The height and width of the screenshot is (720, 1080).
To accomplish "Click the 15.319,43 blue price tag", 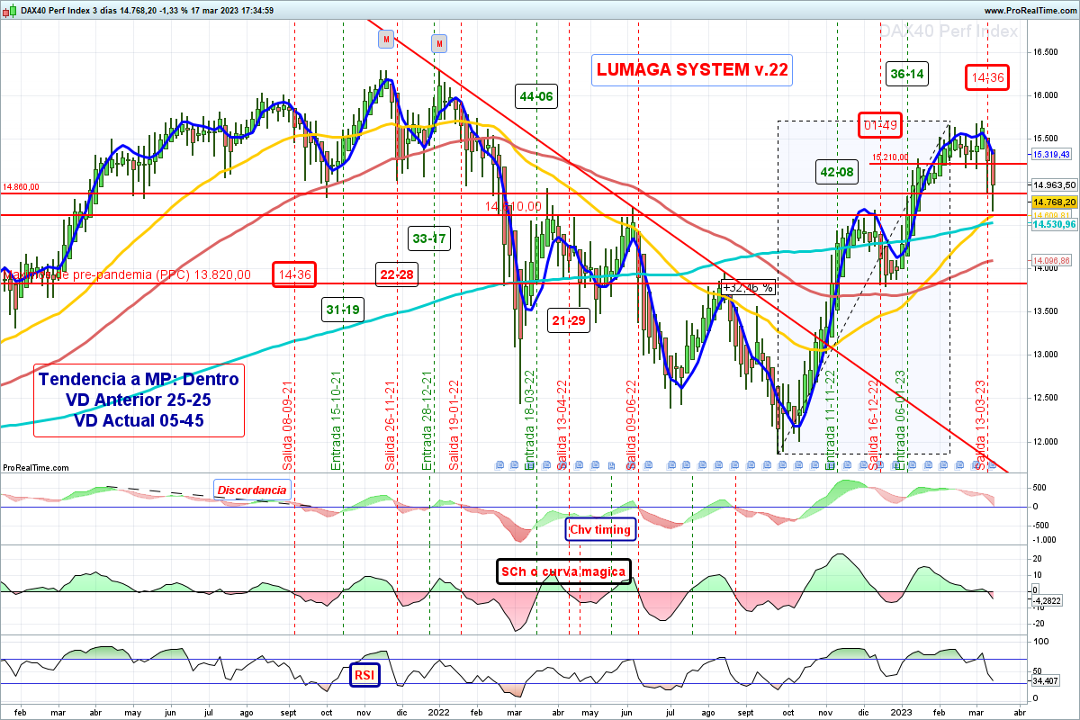I will [1050, 155].
